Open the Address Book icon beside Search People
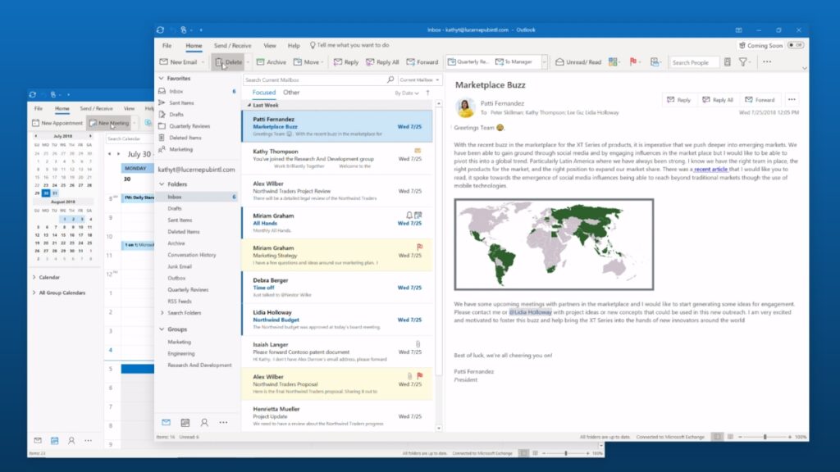This screenshot has width=840, height=472. click(x=727, y=62)
